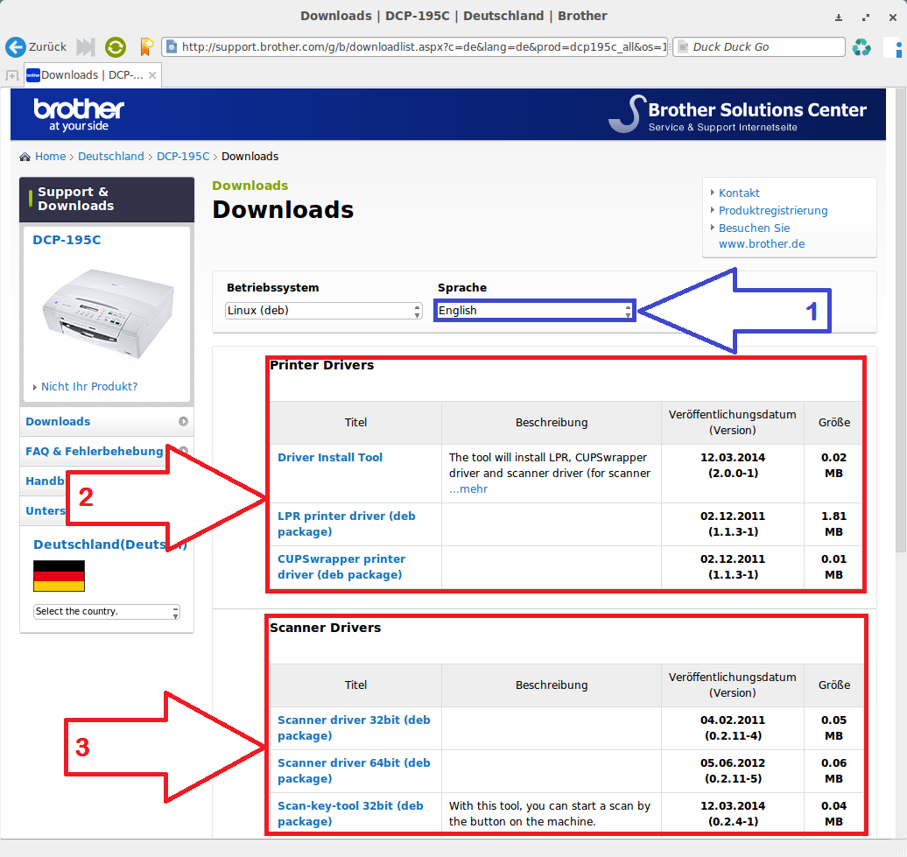Click the vertical page scrollbar

coord(901,321)
